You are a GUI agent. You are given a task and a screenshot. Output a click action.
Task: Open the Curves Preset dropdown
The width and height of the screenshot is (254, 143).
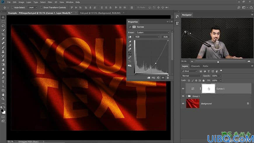pyautogui.click(x=153, y=33)
